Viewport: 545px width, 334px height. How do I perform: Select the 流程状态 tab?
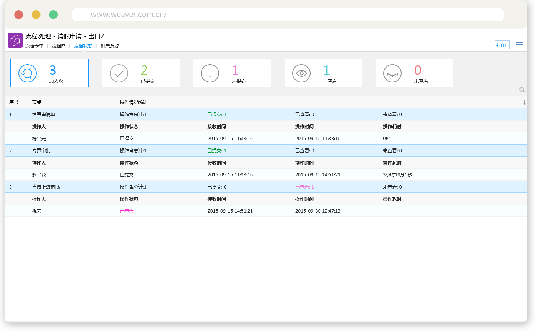(x=83, y=46)
